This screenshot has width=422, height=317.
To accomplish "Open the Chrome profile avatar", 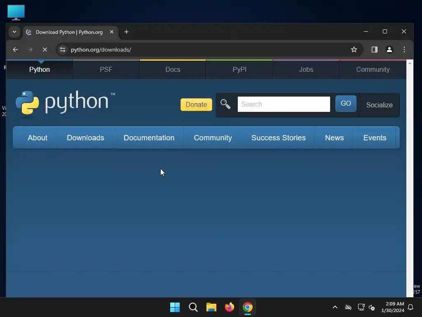I will pyautogui.click(x=389, y=50).
